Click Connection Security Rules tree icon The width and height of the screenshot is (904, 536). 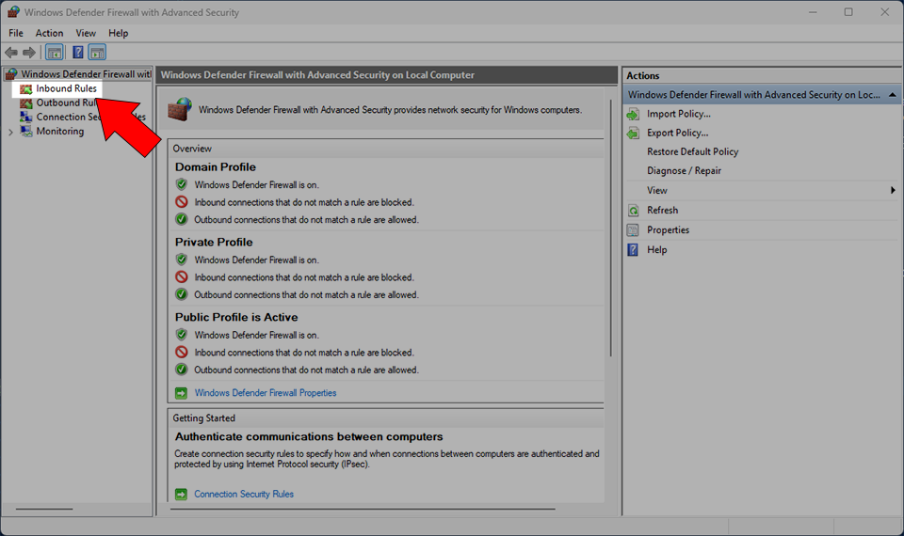click(x=26, y=117)
